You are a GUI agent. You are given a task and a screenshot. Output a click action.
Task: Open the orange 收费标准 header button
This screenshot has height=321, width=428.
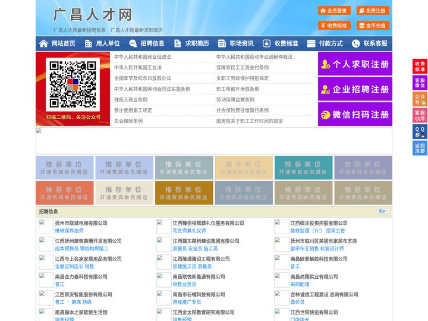pyautogui.click(x=334, y=26)
